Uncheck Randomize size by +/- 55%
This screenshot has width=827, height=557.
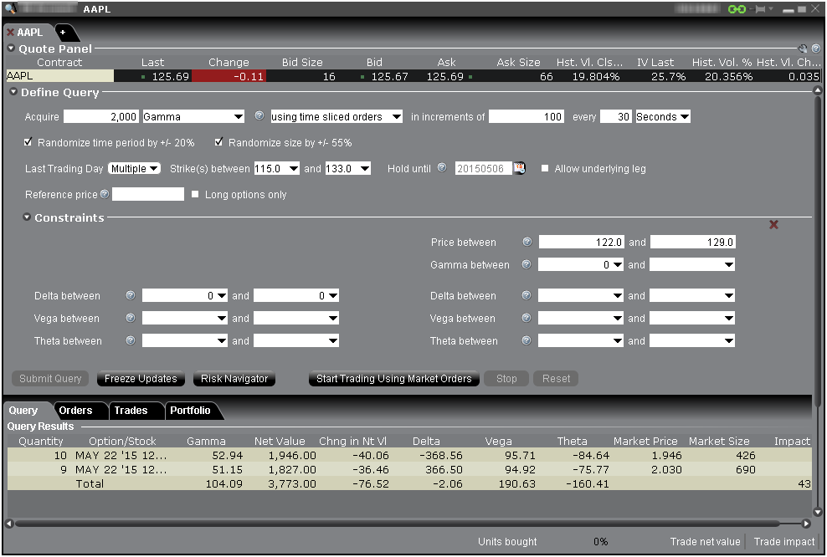(x=219, y=142)
